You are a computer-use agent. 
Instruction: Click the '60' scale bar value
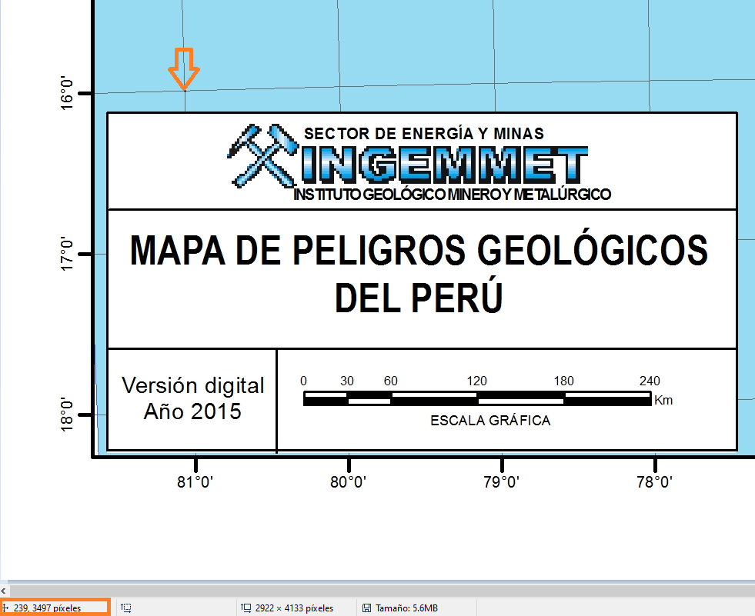click(390, 381)
